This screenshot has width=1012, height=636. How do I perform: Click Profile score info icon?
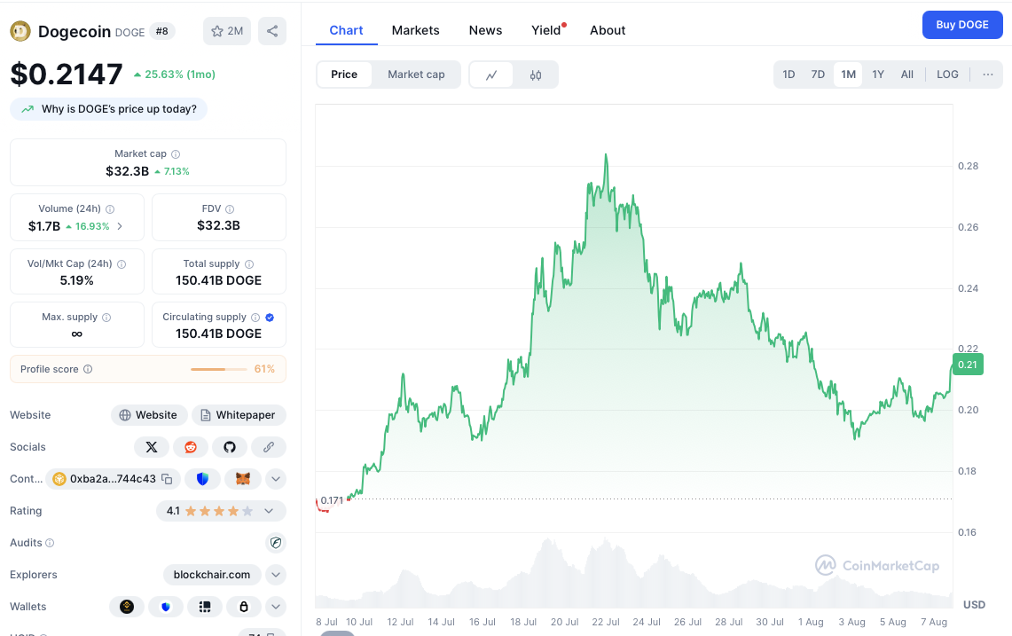coord(88,369)
